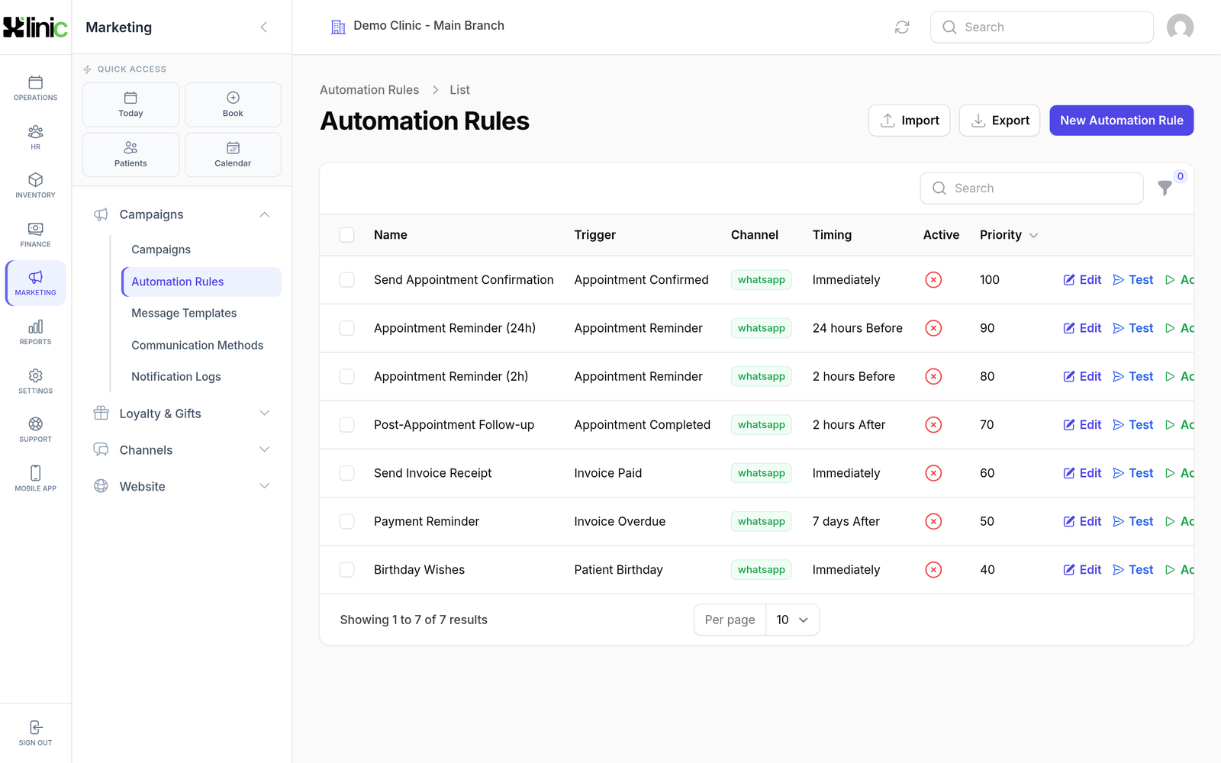The height and width of the screenshot is (763, 1221).
Task: Open the user avatar menu
Action: tap(1180, 27)
